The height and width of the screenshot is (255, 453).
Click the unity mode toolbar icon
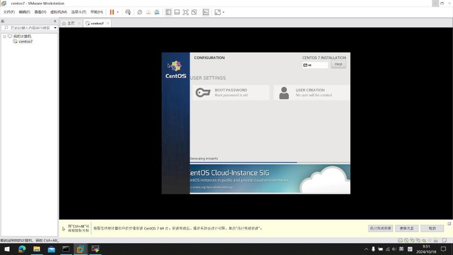tap(194, 12)
